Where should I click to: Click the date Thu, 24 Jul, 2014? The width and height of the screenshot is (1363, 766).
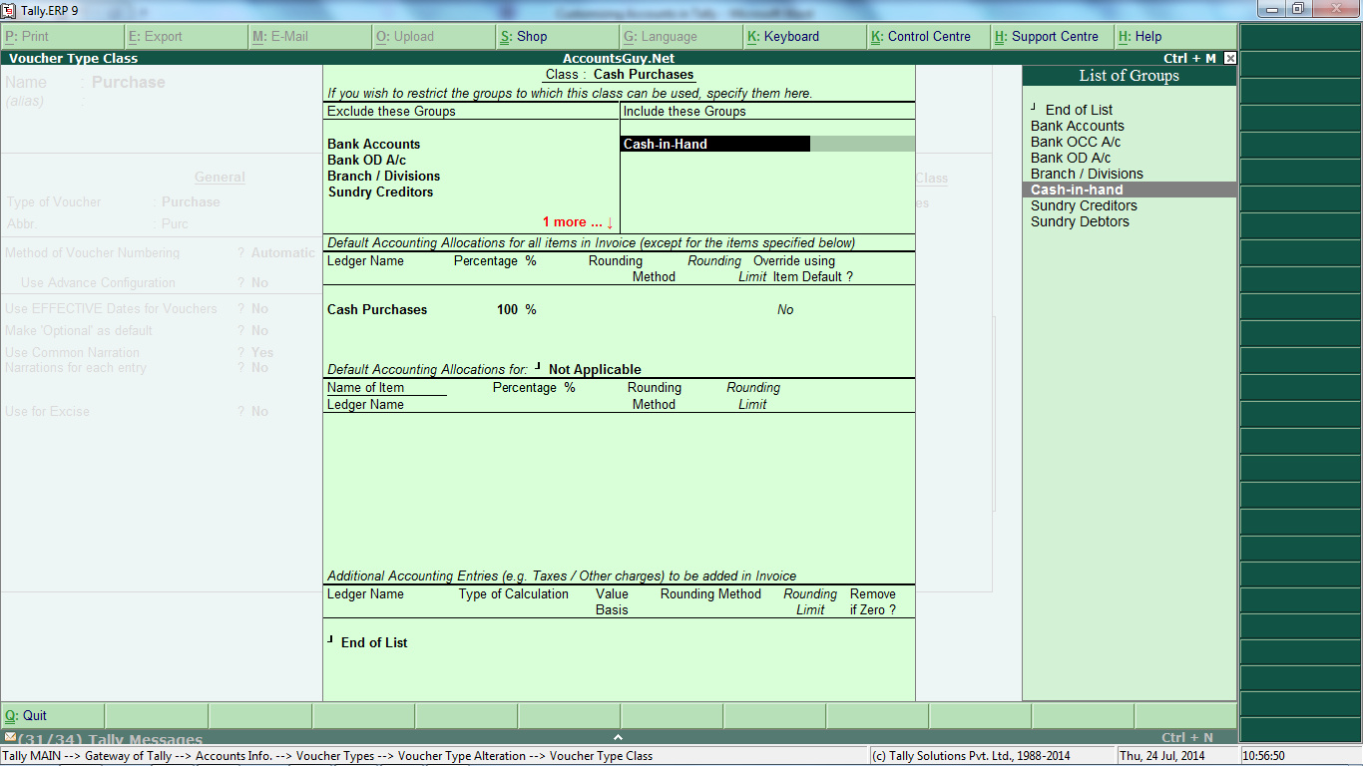click(1162, 756)
